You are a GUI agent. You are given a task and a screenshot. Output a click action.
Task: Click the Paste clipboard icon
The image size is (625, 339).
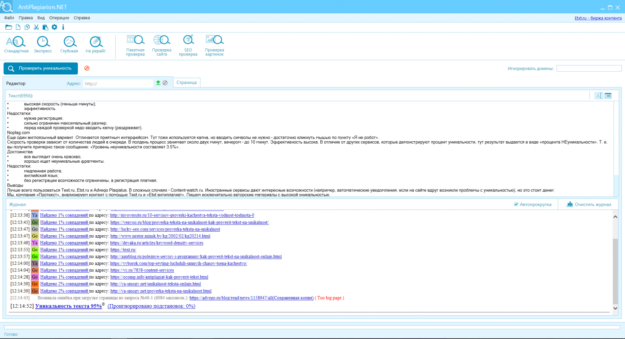(45, 27)
